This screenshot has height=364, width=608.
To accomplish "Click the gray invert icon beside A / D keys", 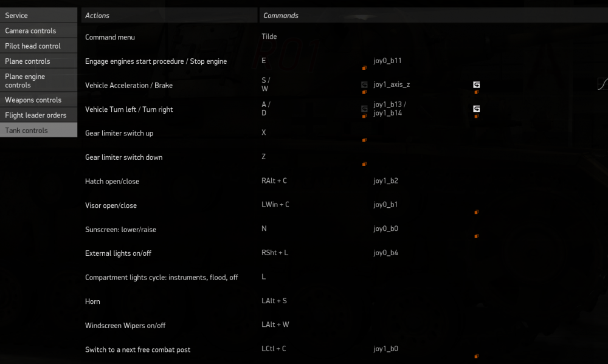I will (364, 109).
